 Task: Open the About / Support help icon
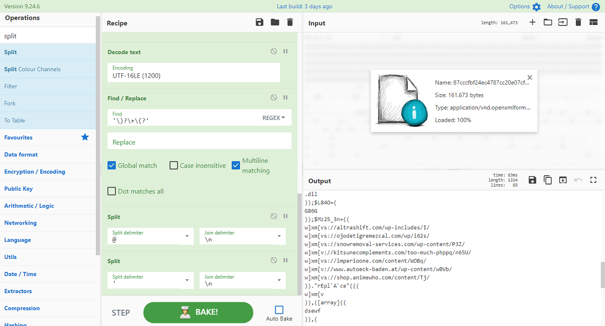pos(596,7)
